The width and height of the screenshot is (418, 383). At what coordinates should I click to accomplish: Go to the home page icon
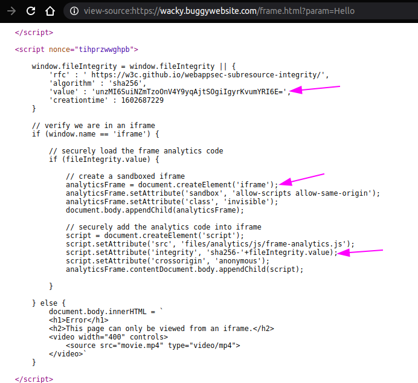(x=50, y=11)
